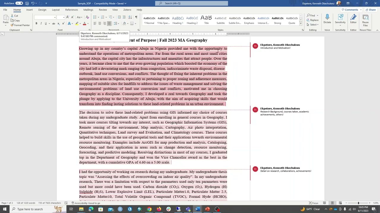
Task: Click the Share button
Action: tap(370, 10)
